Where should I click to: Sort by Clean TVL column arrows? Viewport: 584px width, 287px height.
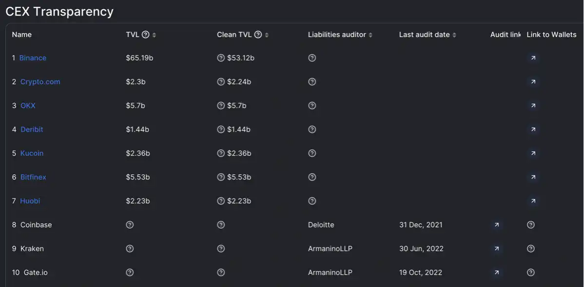(267, 35)
